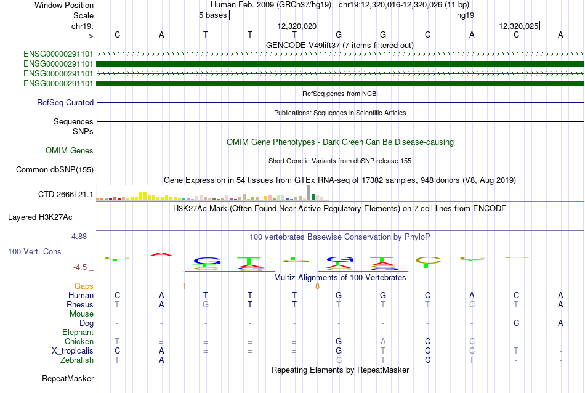Click the "Zebrafish" species row label
Screen dimensions: 585x393
(x=77, y=360)
